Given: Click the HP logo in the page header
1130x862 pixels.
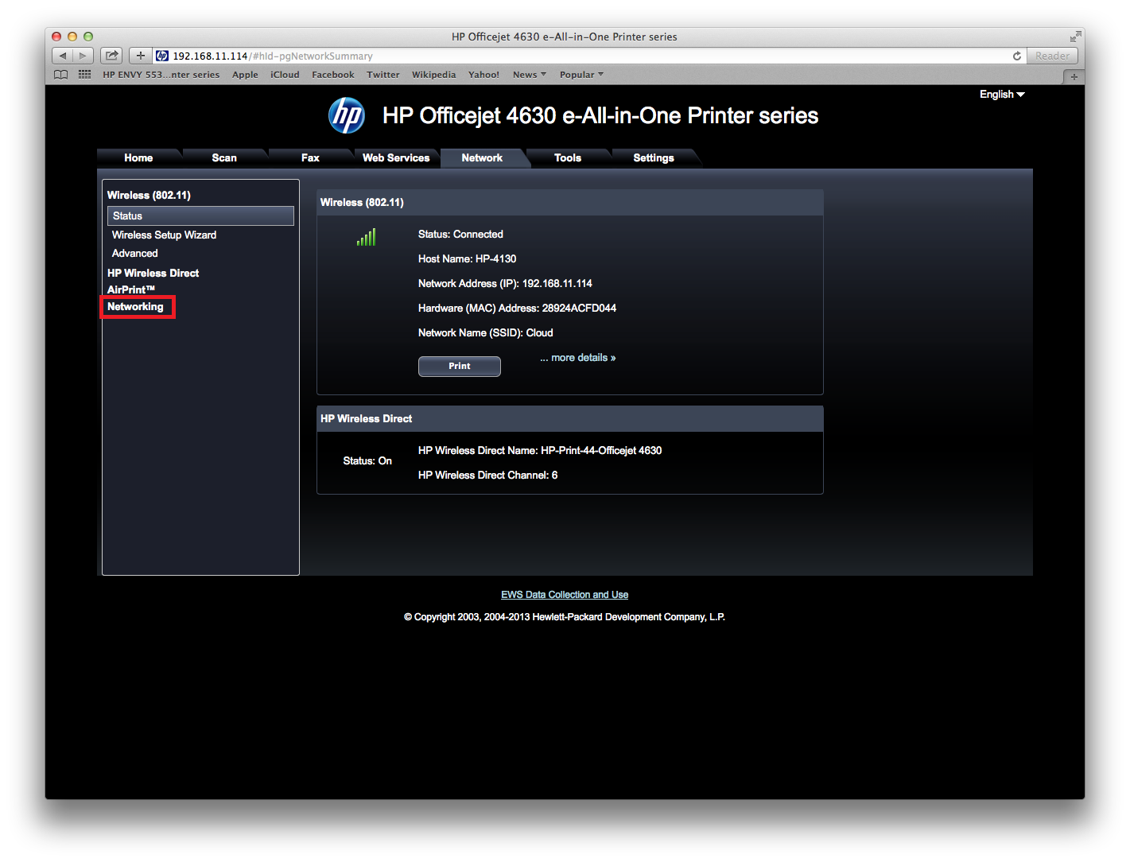Looking at the screenshot, I should (347, 115).
